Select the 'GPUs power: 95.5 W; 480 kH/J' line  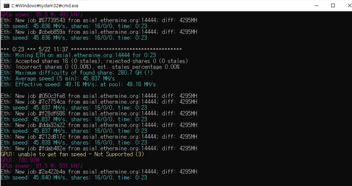[42, 14]
